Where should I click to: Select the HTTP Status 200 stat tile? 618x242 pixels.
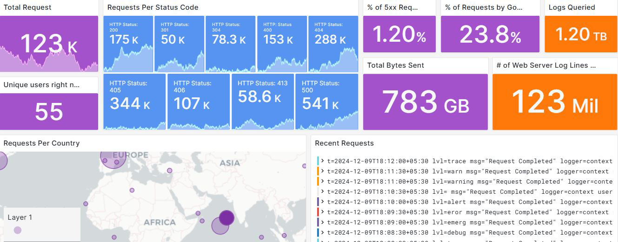click(128, 44)
